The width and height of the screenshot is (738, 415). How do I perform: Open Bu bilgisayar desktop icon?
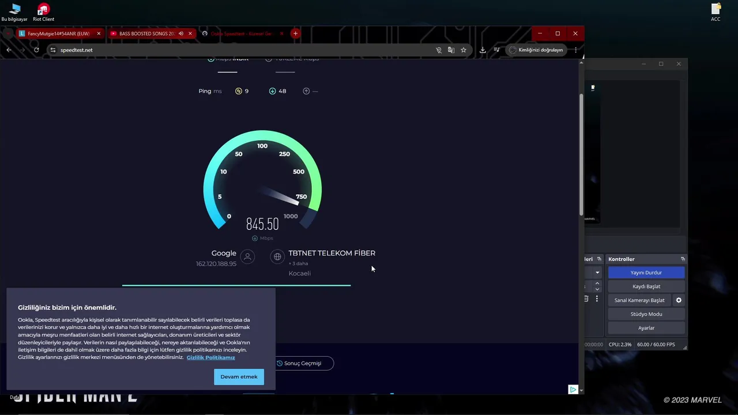pyautogui.click(x=14, y=12)
